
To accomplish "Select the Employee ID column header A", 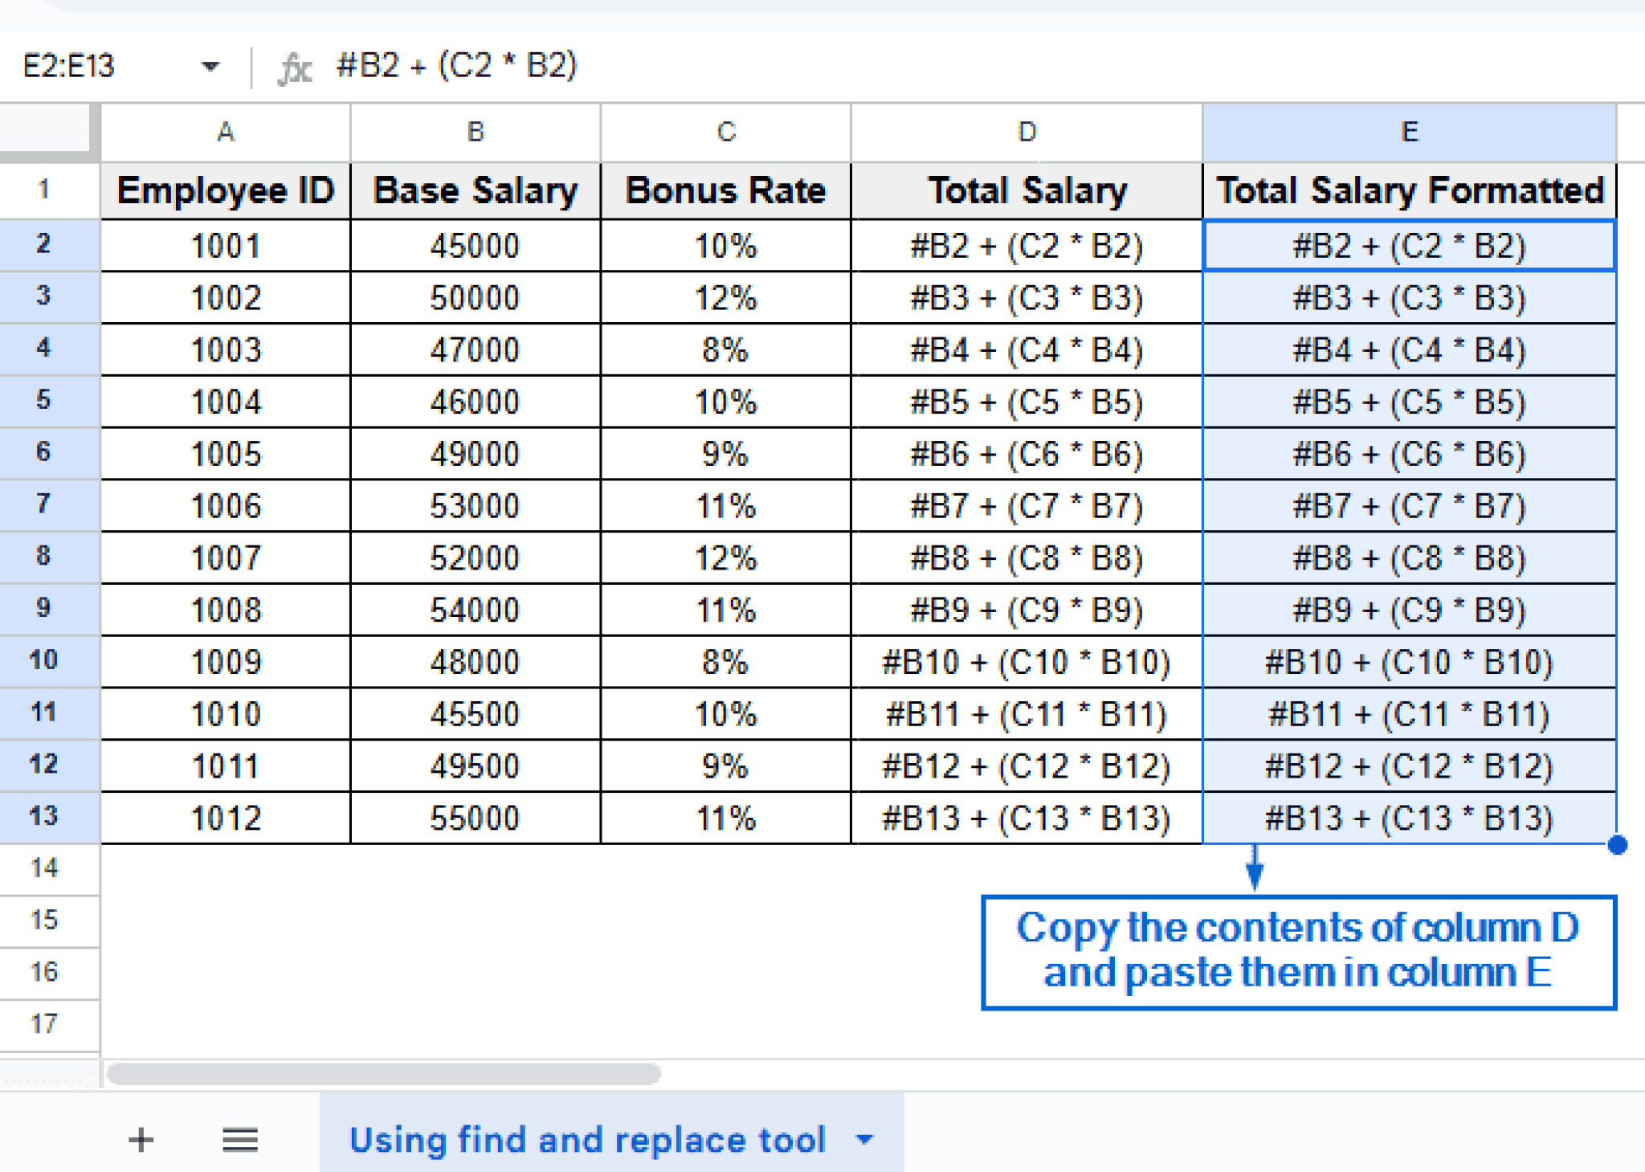I will point(225,133).
